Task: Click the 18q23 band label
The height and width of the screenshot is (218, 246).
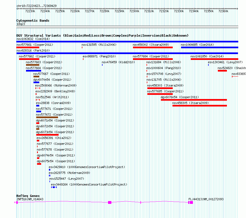Action: tap(21, 24)
